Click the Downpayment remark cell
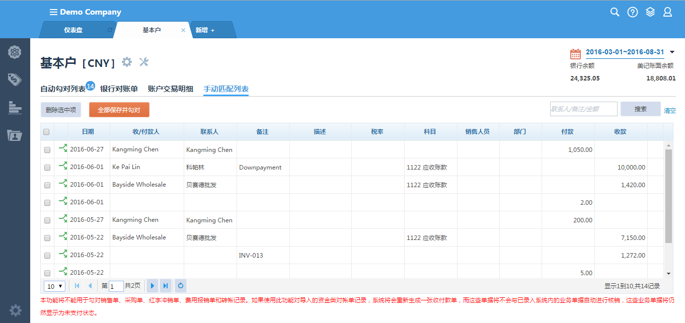This screenshot has width=685, height=323. tap(263, 168)
